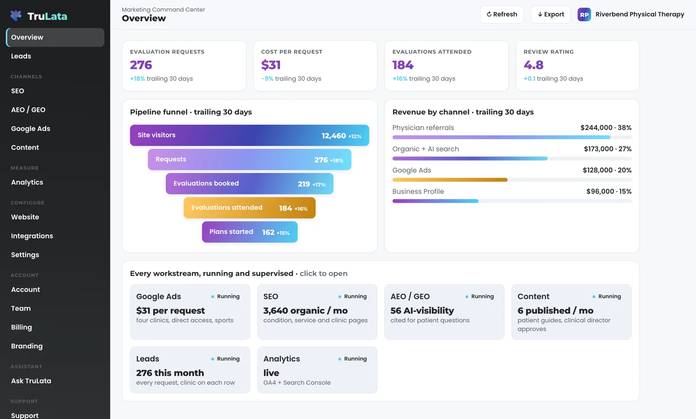Open Team page
Image resolution: width=696 pixels, height=419 pixels.
point(55,308)
